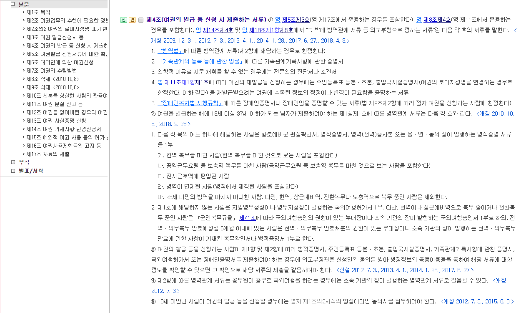
Task: Collapse the 본문 tree section
Action: coord(13,4)
